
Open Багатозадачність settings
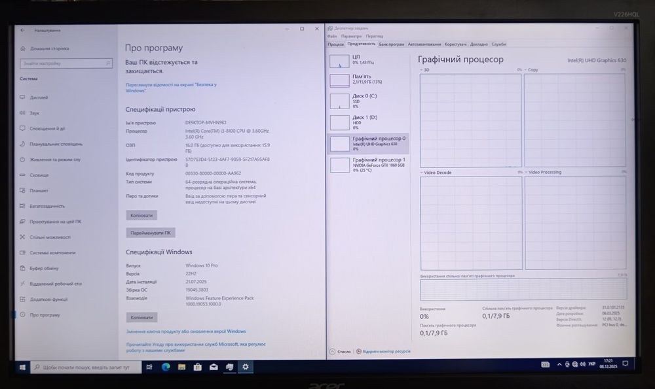click(x=47, y=206)
